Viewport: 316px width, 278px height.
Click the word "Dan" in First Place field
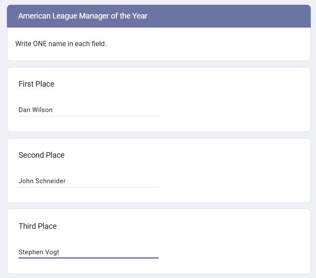[x=24, y=110]
